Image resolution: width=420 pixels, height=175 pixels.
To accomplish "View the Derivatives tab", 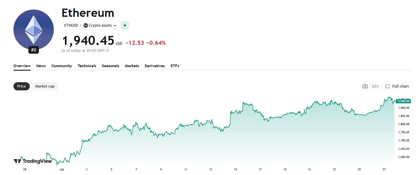I will point(155,66).
